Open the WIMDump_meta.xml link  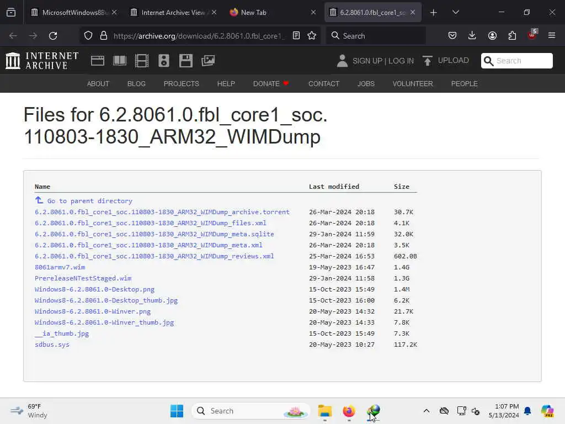click(x=148, y=245)
